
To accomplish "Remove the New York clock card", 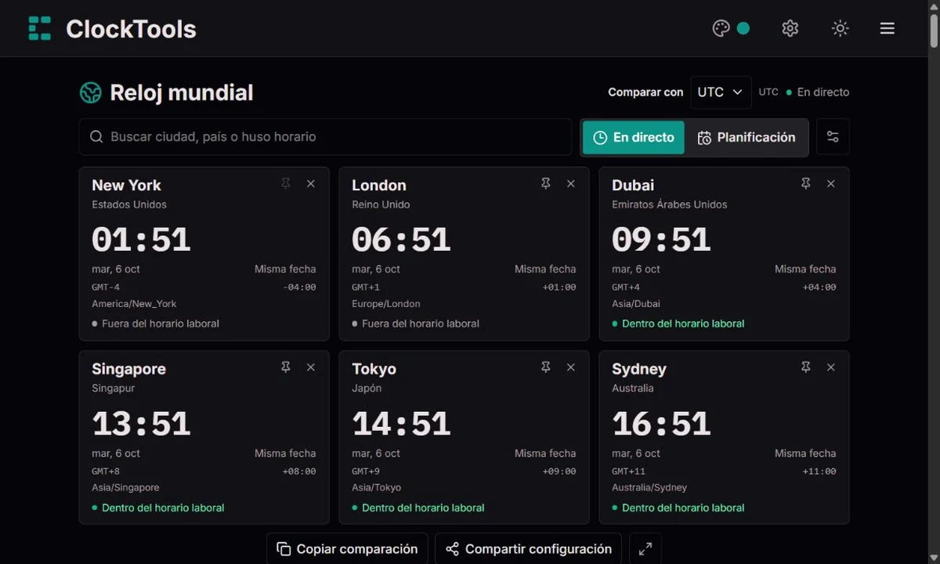I will tap(311, 183).
